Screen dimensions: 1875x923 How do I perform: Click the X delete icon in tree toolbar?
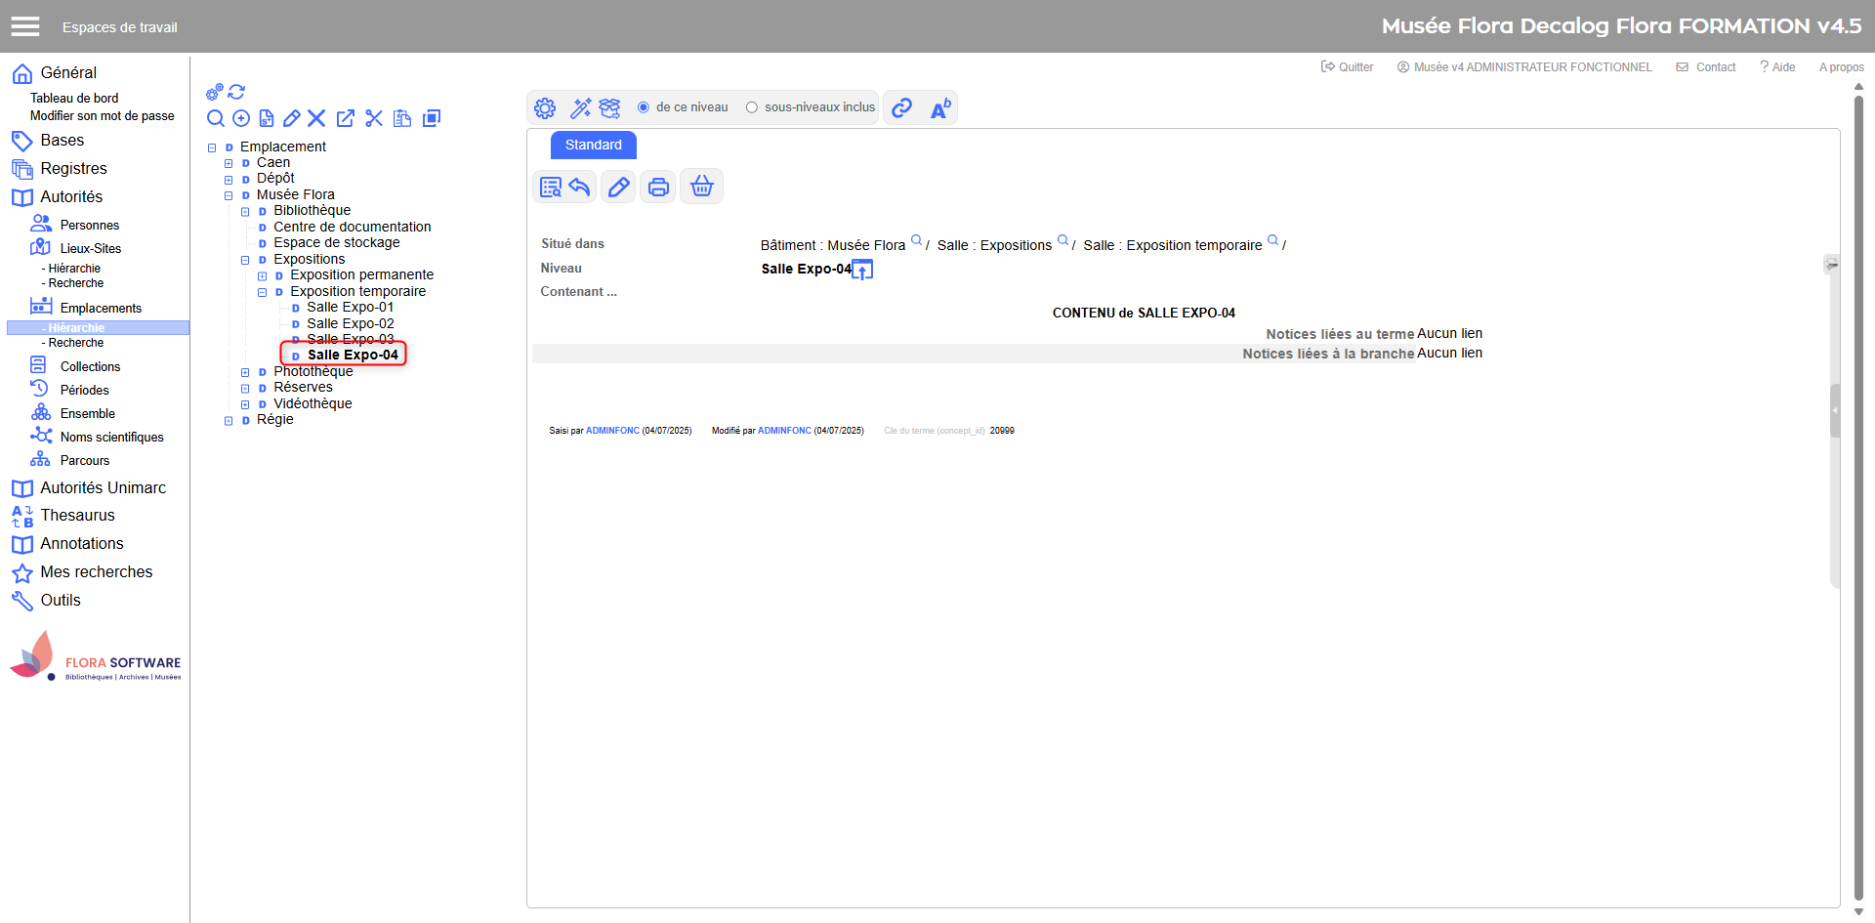click(x=316, y=118)
